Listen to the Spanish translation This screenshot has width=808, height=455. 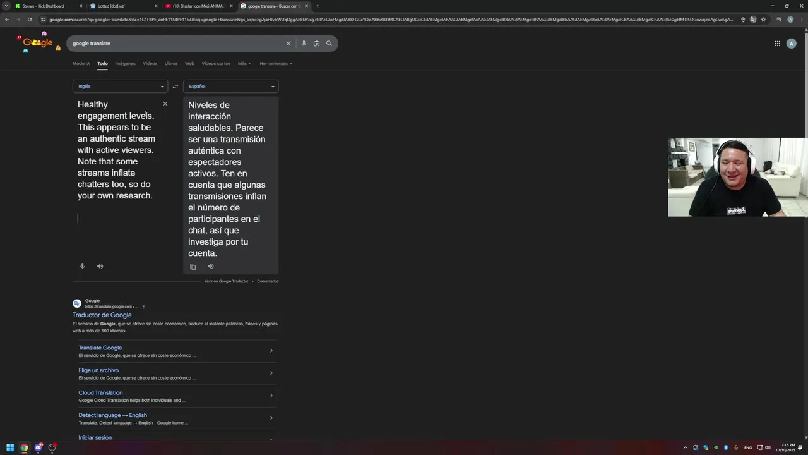point(211,267)
